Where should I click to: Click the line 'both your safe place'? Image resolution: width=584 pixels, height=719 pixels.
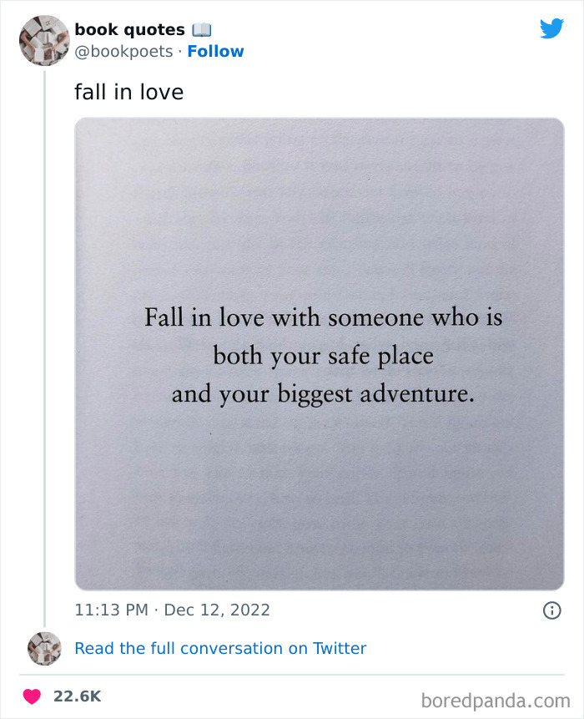(x=323, y=357)
